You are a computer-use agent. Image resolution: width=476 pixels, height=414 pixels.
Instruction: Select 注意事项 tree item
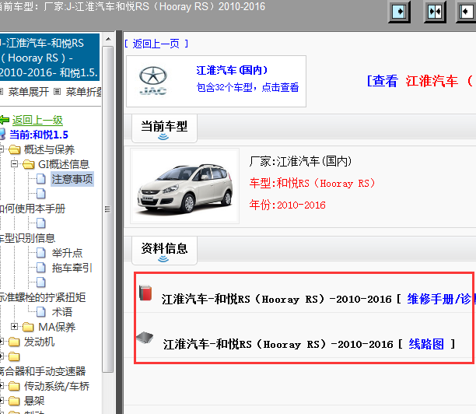pos(72,179)
